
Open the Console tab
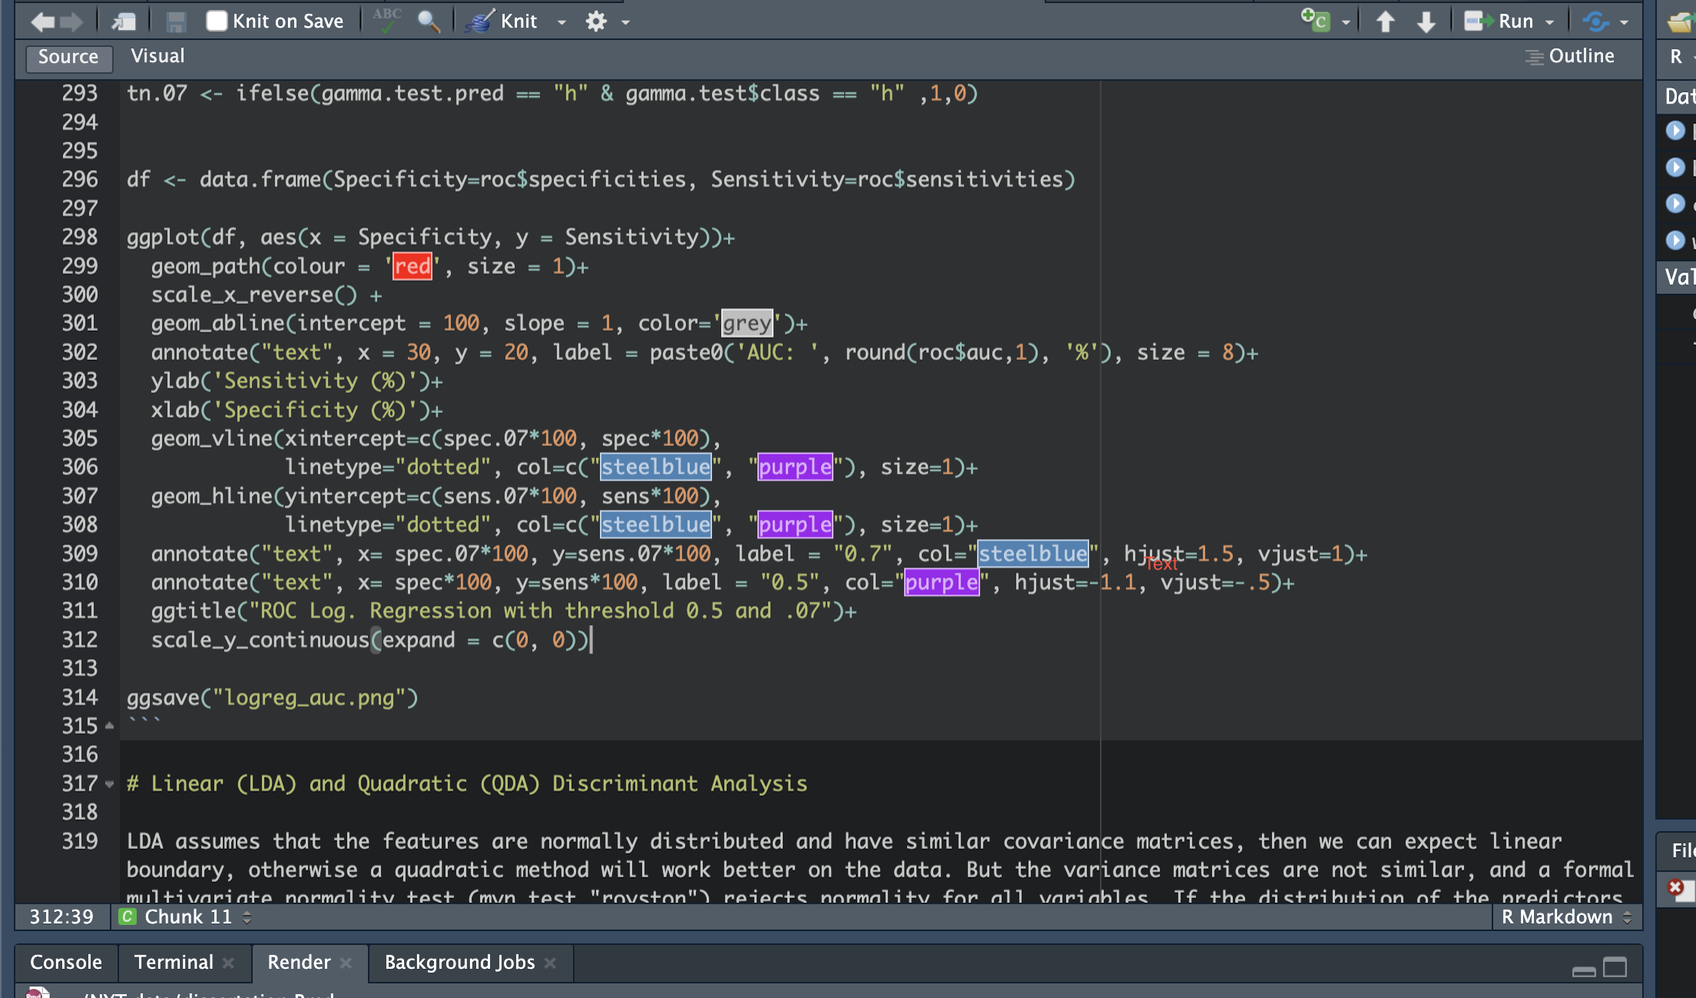click(x=66, y=962)
